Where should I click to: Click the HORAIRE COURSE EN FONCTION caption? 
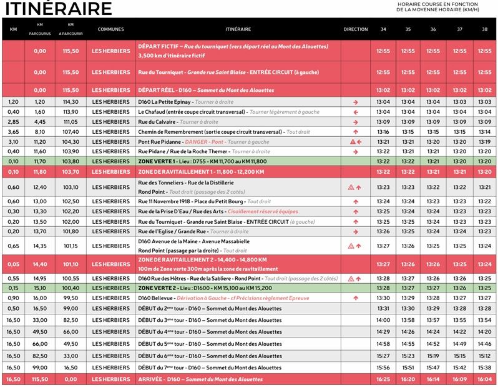[437, 7]
